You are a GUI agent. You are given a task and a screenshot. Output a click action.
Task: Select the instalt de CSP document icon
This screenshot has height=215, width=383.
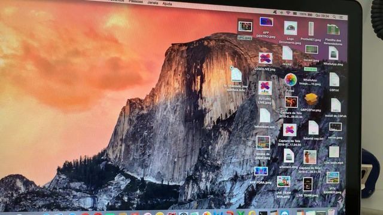click(x=336, y=105)
